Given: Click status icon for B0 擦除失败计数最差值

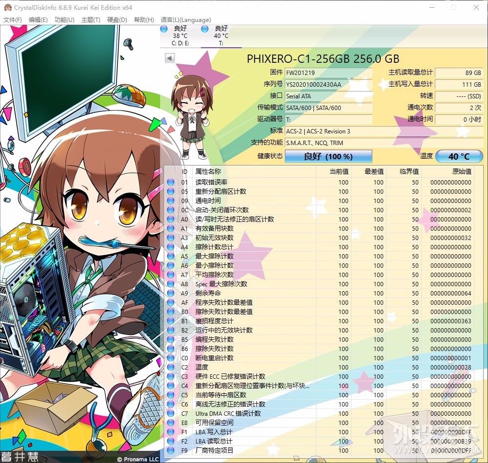Looking at the screenshot, I should coord(171,312).
